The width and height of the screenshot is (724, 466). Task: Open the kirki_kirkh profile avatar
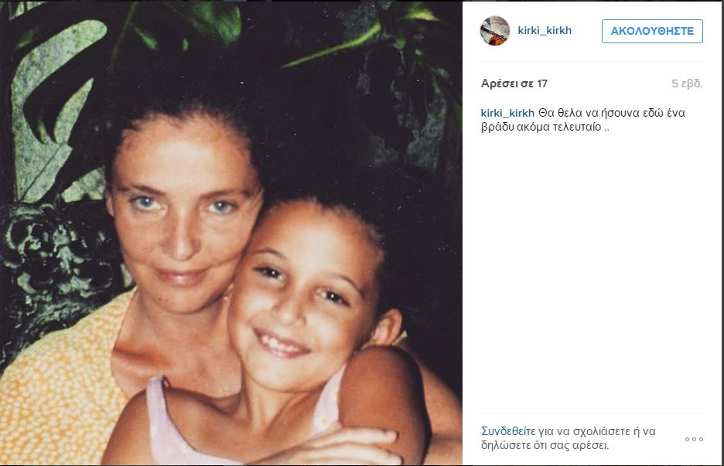pos(494,31)
